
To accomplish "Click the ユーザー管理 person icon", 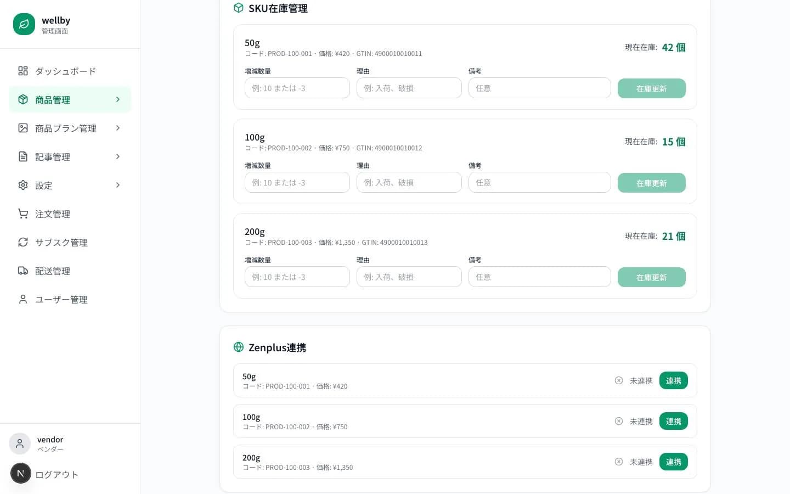I will [x=23, y=299].
